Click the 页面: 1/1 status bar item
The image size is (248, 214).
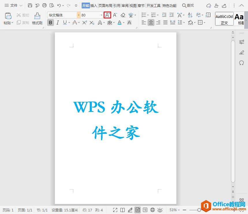point(25,210)
